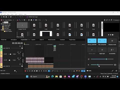Expand the Media By Type node

point(1,24)
